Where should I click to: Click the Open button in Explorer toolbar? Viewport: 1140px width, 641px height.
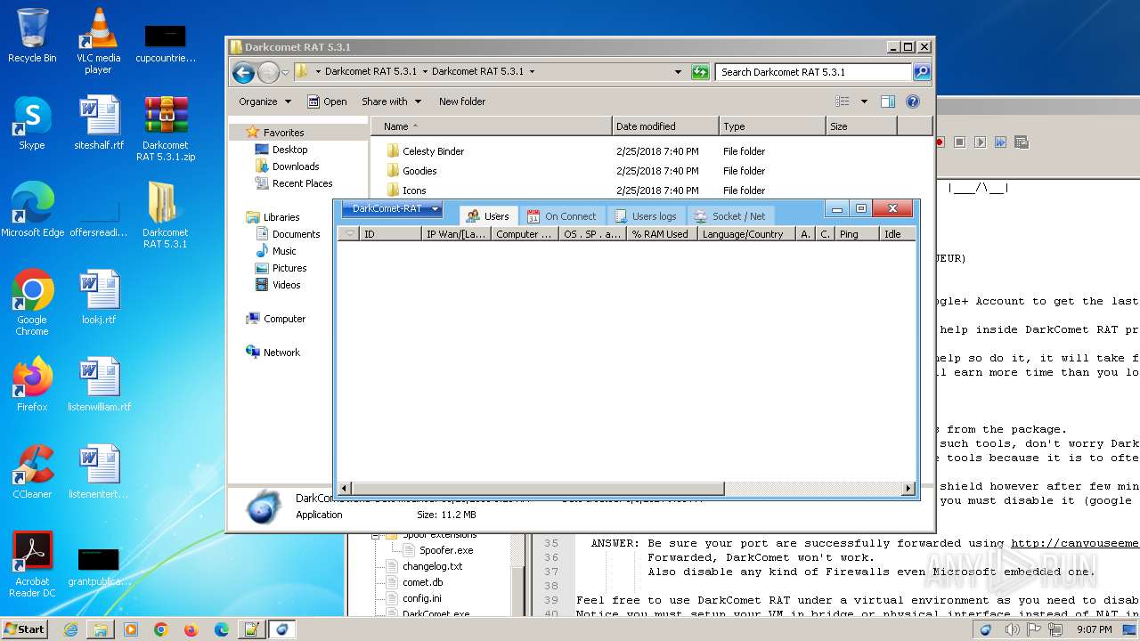pos(327,101)
